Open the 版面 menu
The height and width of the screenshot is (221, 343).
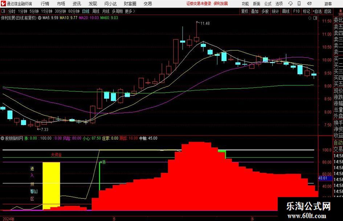coord(256,4)
